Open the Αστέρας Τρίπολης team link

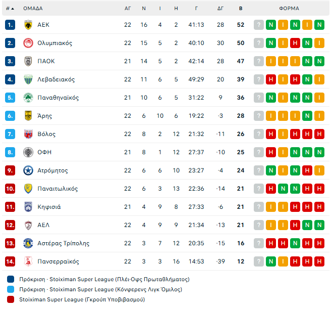click(63, 243)
